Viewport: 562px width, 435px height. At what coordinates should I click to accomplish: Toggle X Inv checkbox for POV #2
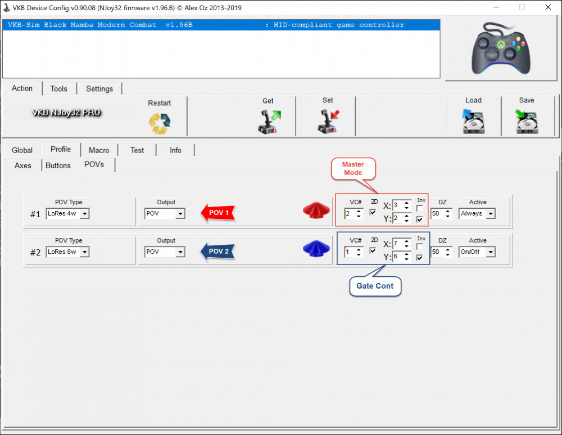419,247
